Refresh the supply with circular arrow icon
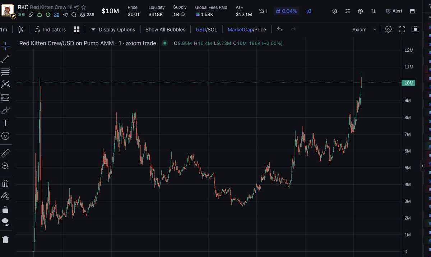The width and height of the screenshot is (431, 257). click(183, 14)
